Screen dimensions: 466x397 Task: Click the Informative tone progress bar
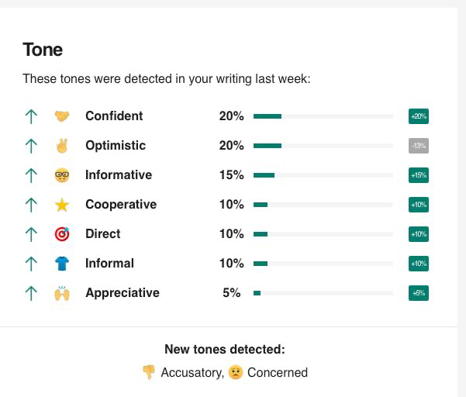323,175
